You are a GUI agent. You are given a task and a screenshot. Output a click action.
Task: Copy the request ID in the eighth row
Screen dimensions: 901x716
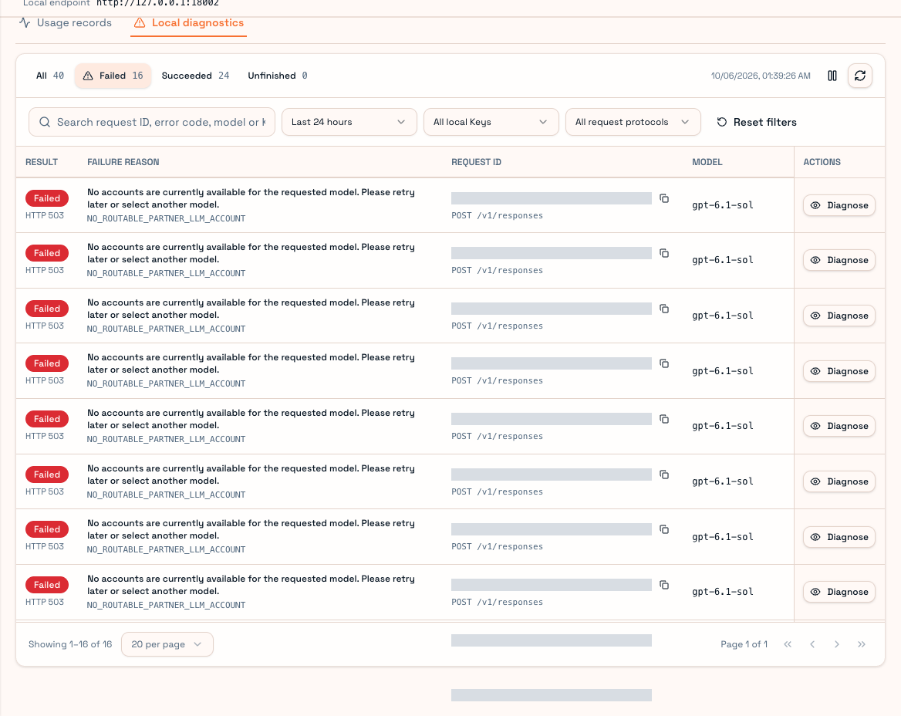click(x=664, y=584)
